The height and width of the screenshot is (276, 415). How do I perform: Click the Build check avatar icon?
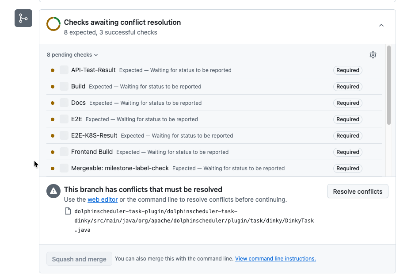coord(64,86)
